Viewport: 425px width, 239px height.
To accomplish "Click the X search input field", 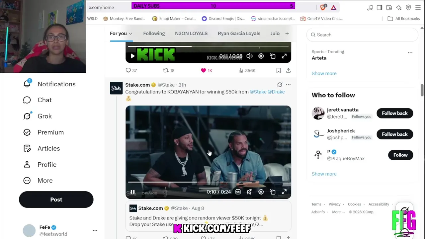I will [363, 35].
